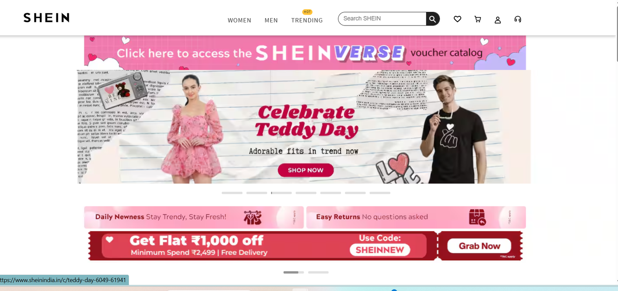Select the last hero carousel indicator
The height and width of the screenshot is (291, 618).
click(380, 193)
